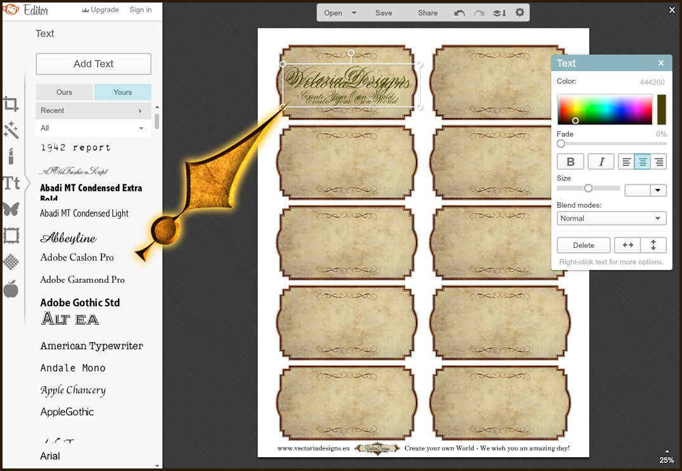
Task: Click the dark olive current color swatch
Action: [x=662, y=110]
